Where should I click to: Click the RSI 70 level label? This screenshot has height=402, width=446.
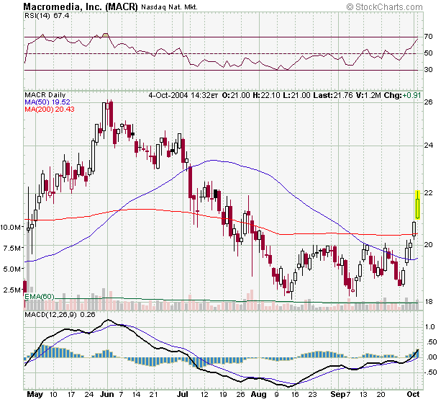click(428, 37)
